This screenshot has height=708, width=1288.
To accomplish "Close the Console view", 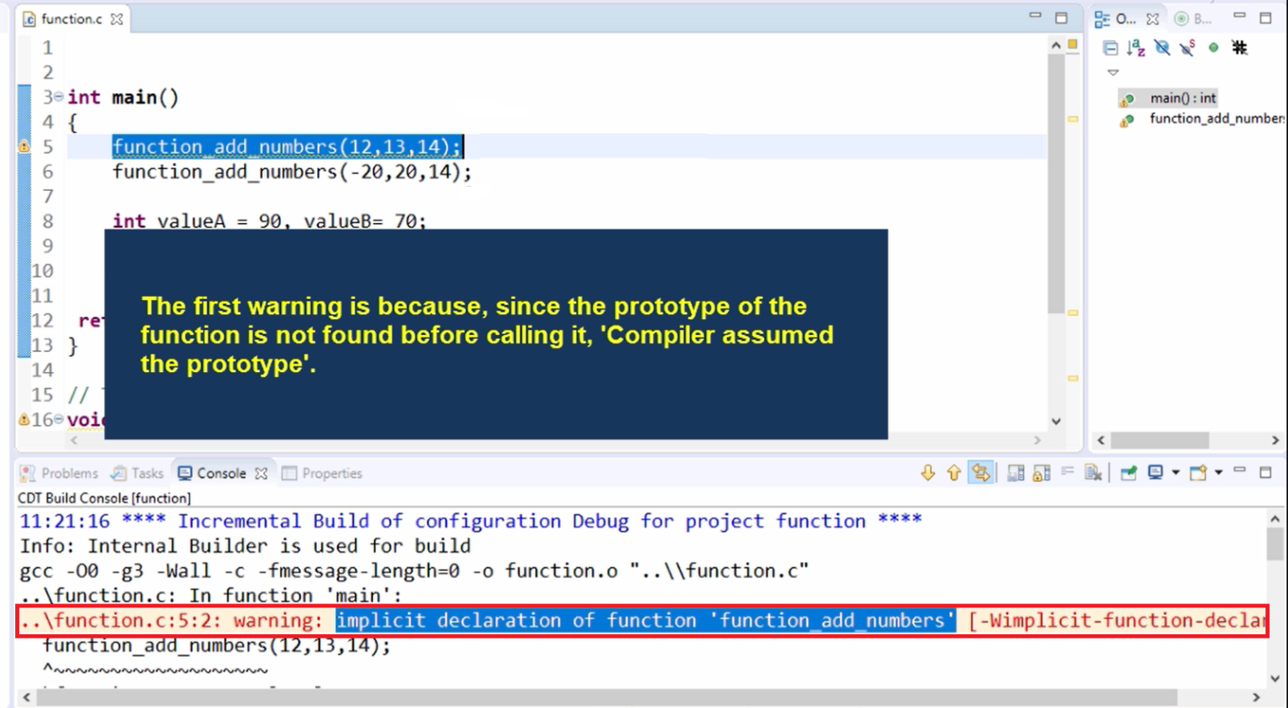I will [262, 473].
